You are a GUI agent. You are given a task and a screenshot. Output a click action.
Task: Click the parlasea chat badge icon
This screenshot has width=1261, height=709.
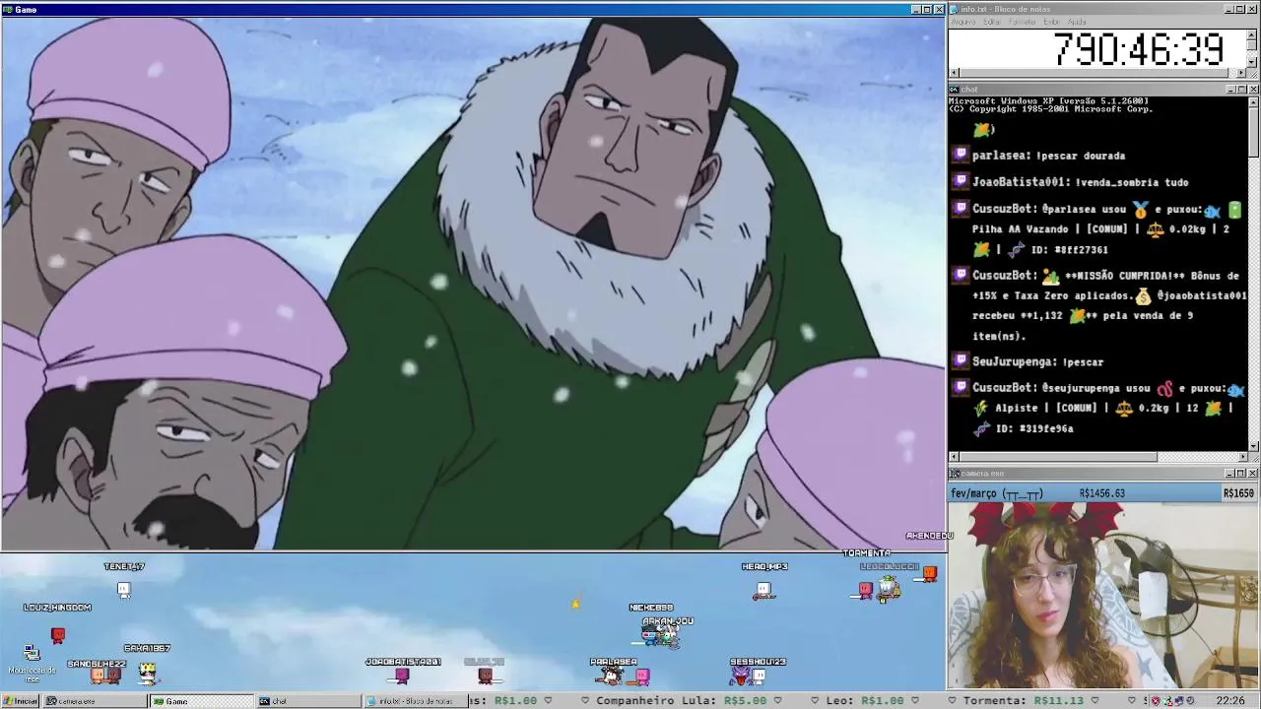tap(961, 155)
